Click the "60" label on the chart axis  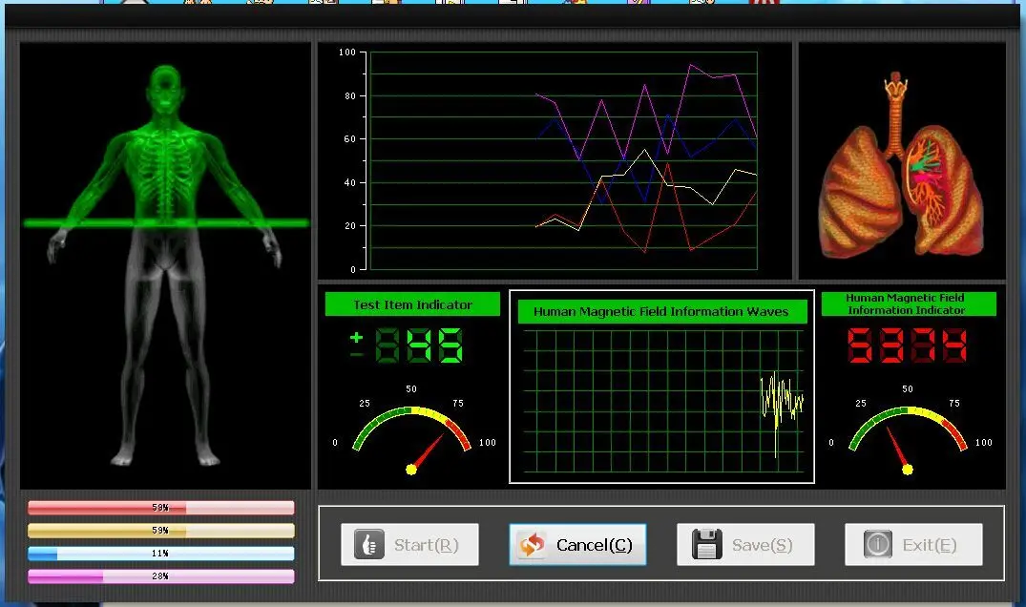(350, 139)
